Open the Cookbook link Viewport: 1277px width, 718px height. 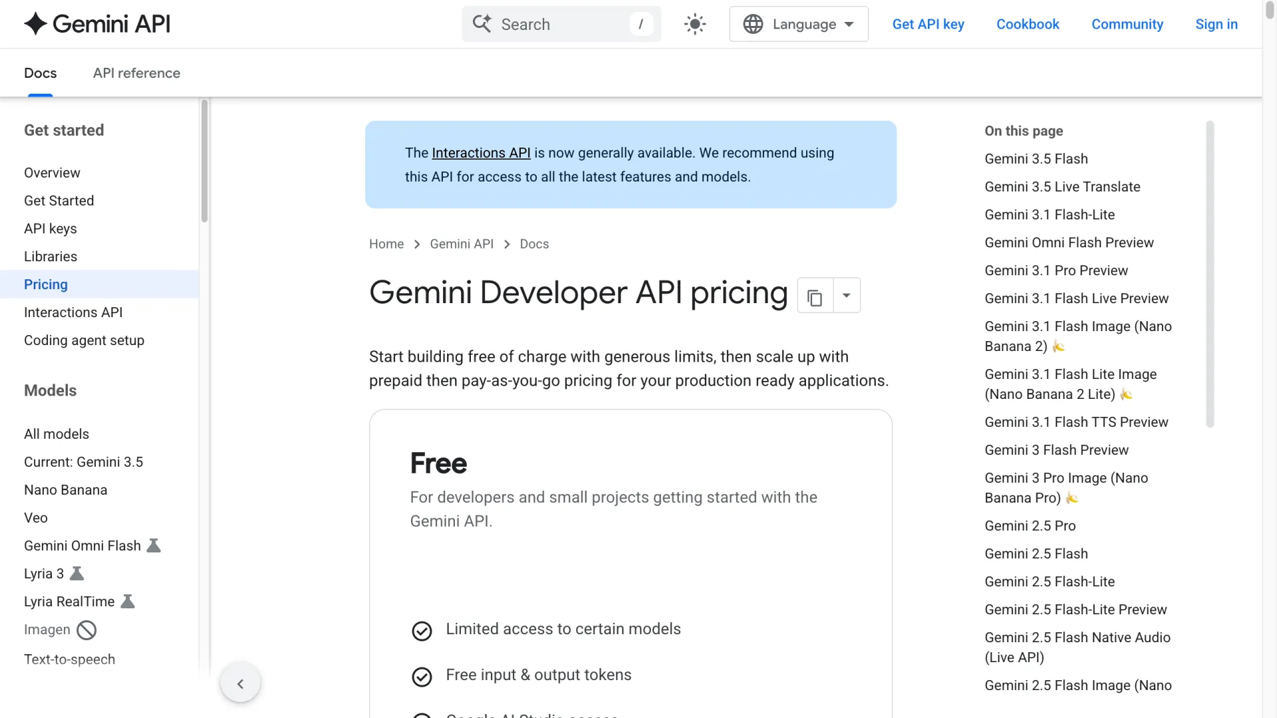click(1028, 24)
